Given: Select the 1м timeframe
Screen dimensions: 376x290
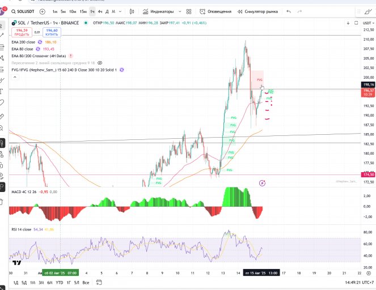Looking at the screenshot, I should coord(55,11).
